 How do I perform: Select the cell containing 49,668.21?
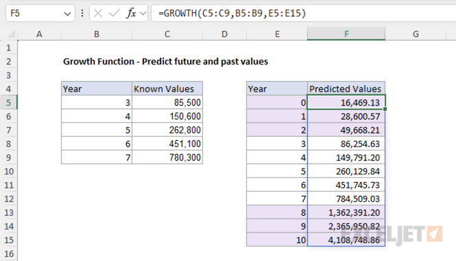pos(346,130)
